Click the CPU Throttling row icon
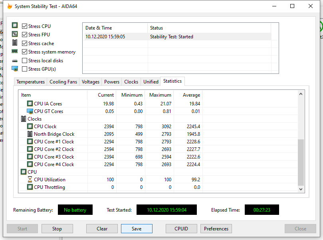The width and height of the screenshot is (323, 240). (x=30, y=187)
